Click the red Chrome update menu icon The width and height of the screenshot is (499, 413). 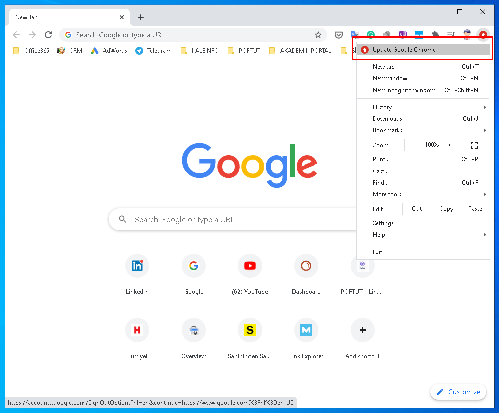pos(483,34)
